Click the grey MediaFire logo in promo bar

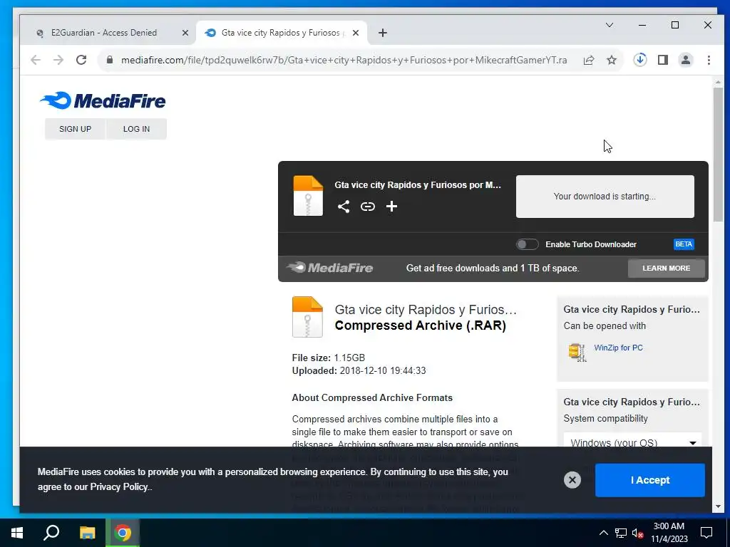pyautogui.click(x=330, y=268)
